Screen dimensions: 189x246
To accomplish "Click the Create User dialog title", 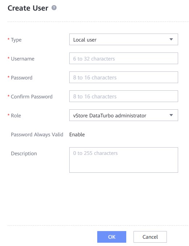I will point(28,8).
